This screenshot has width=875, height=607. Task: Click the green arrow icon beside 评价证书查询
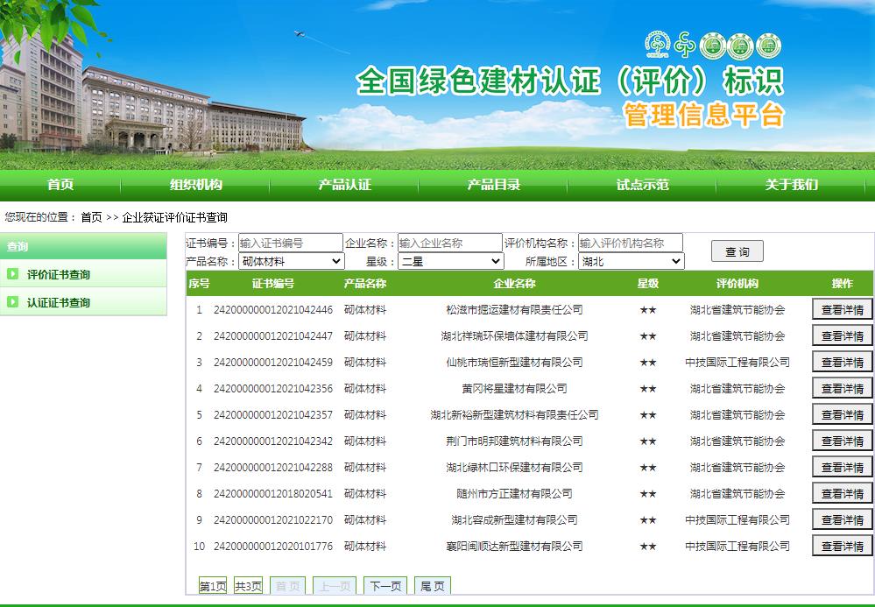[12, 274]
